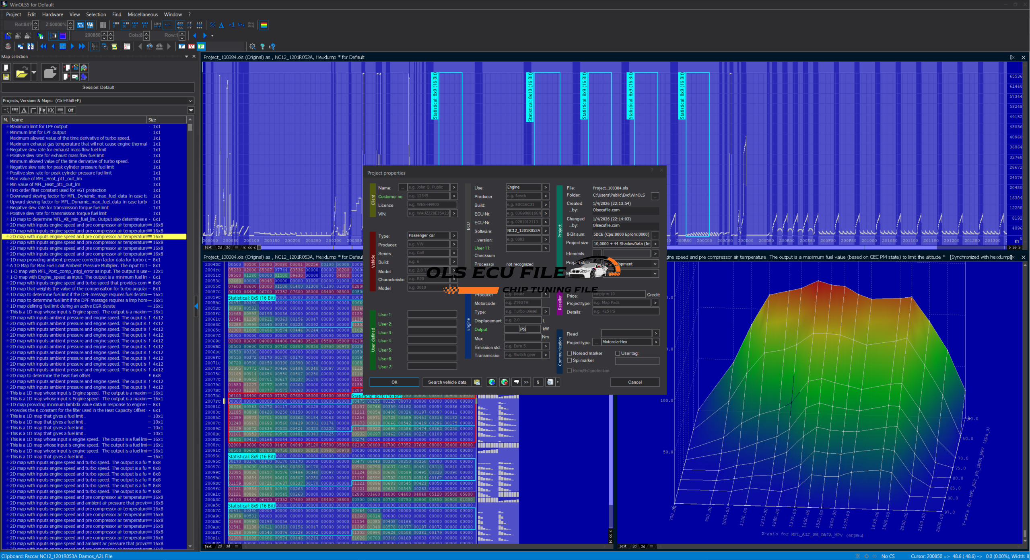Click the percent difference view icon
1030x560 pixels.
tap(212, 25)
